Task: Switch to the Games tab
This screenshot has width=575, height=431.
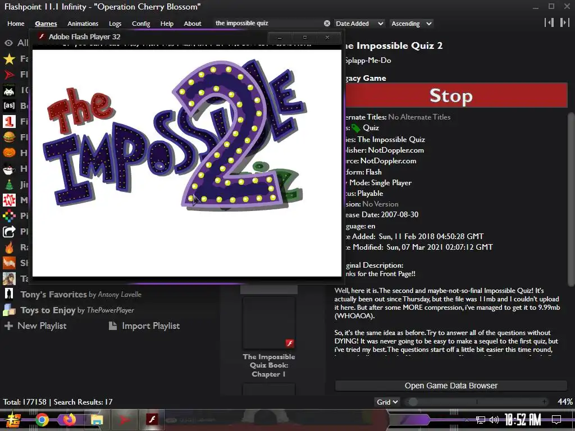Action: pyautogui.click(x=46, y=24)
